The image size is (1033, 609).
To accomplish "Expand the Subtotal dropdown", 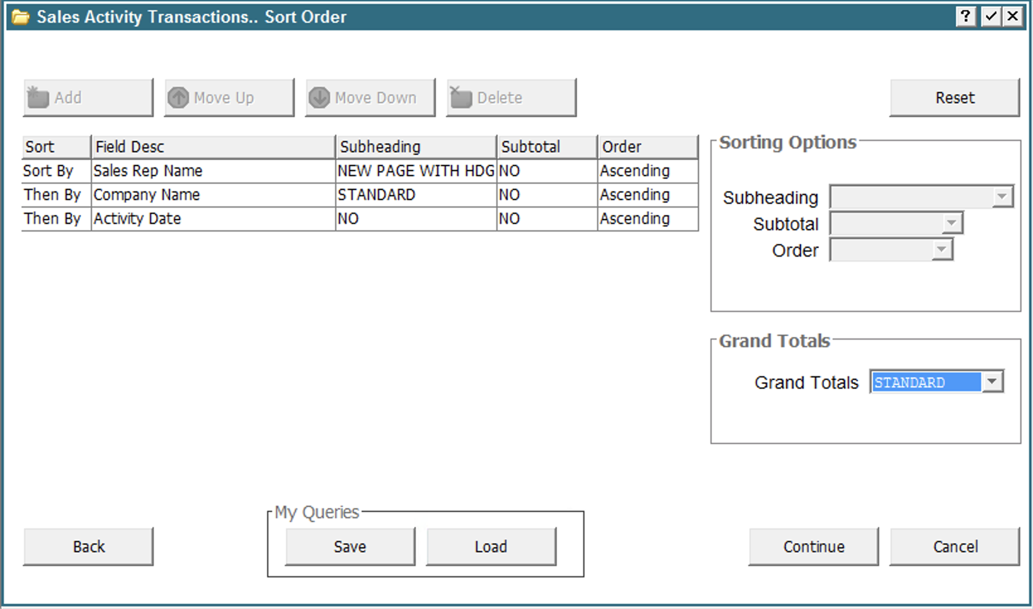I will [x=951, y=223].
